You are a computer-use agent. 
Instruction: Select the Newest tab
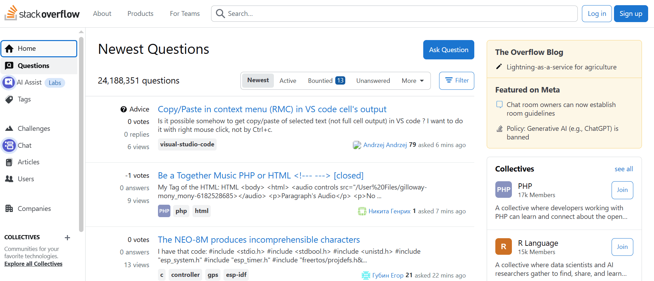258,80
